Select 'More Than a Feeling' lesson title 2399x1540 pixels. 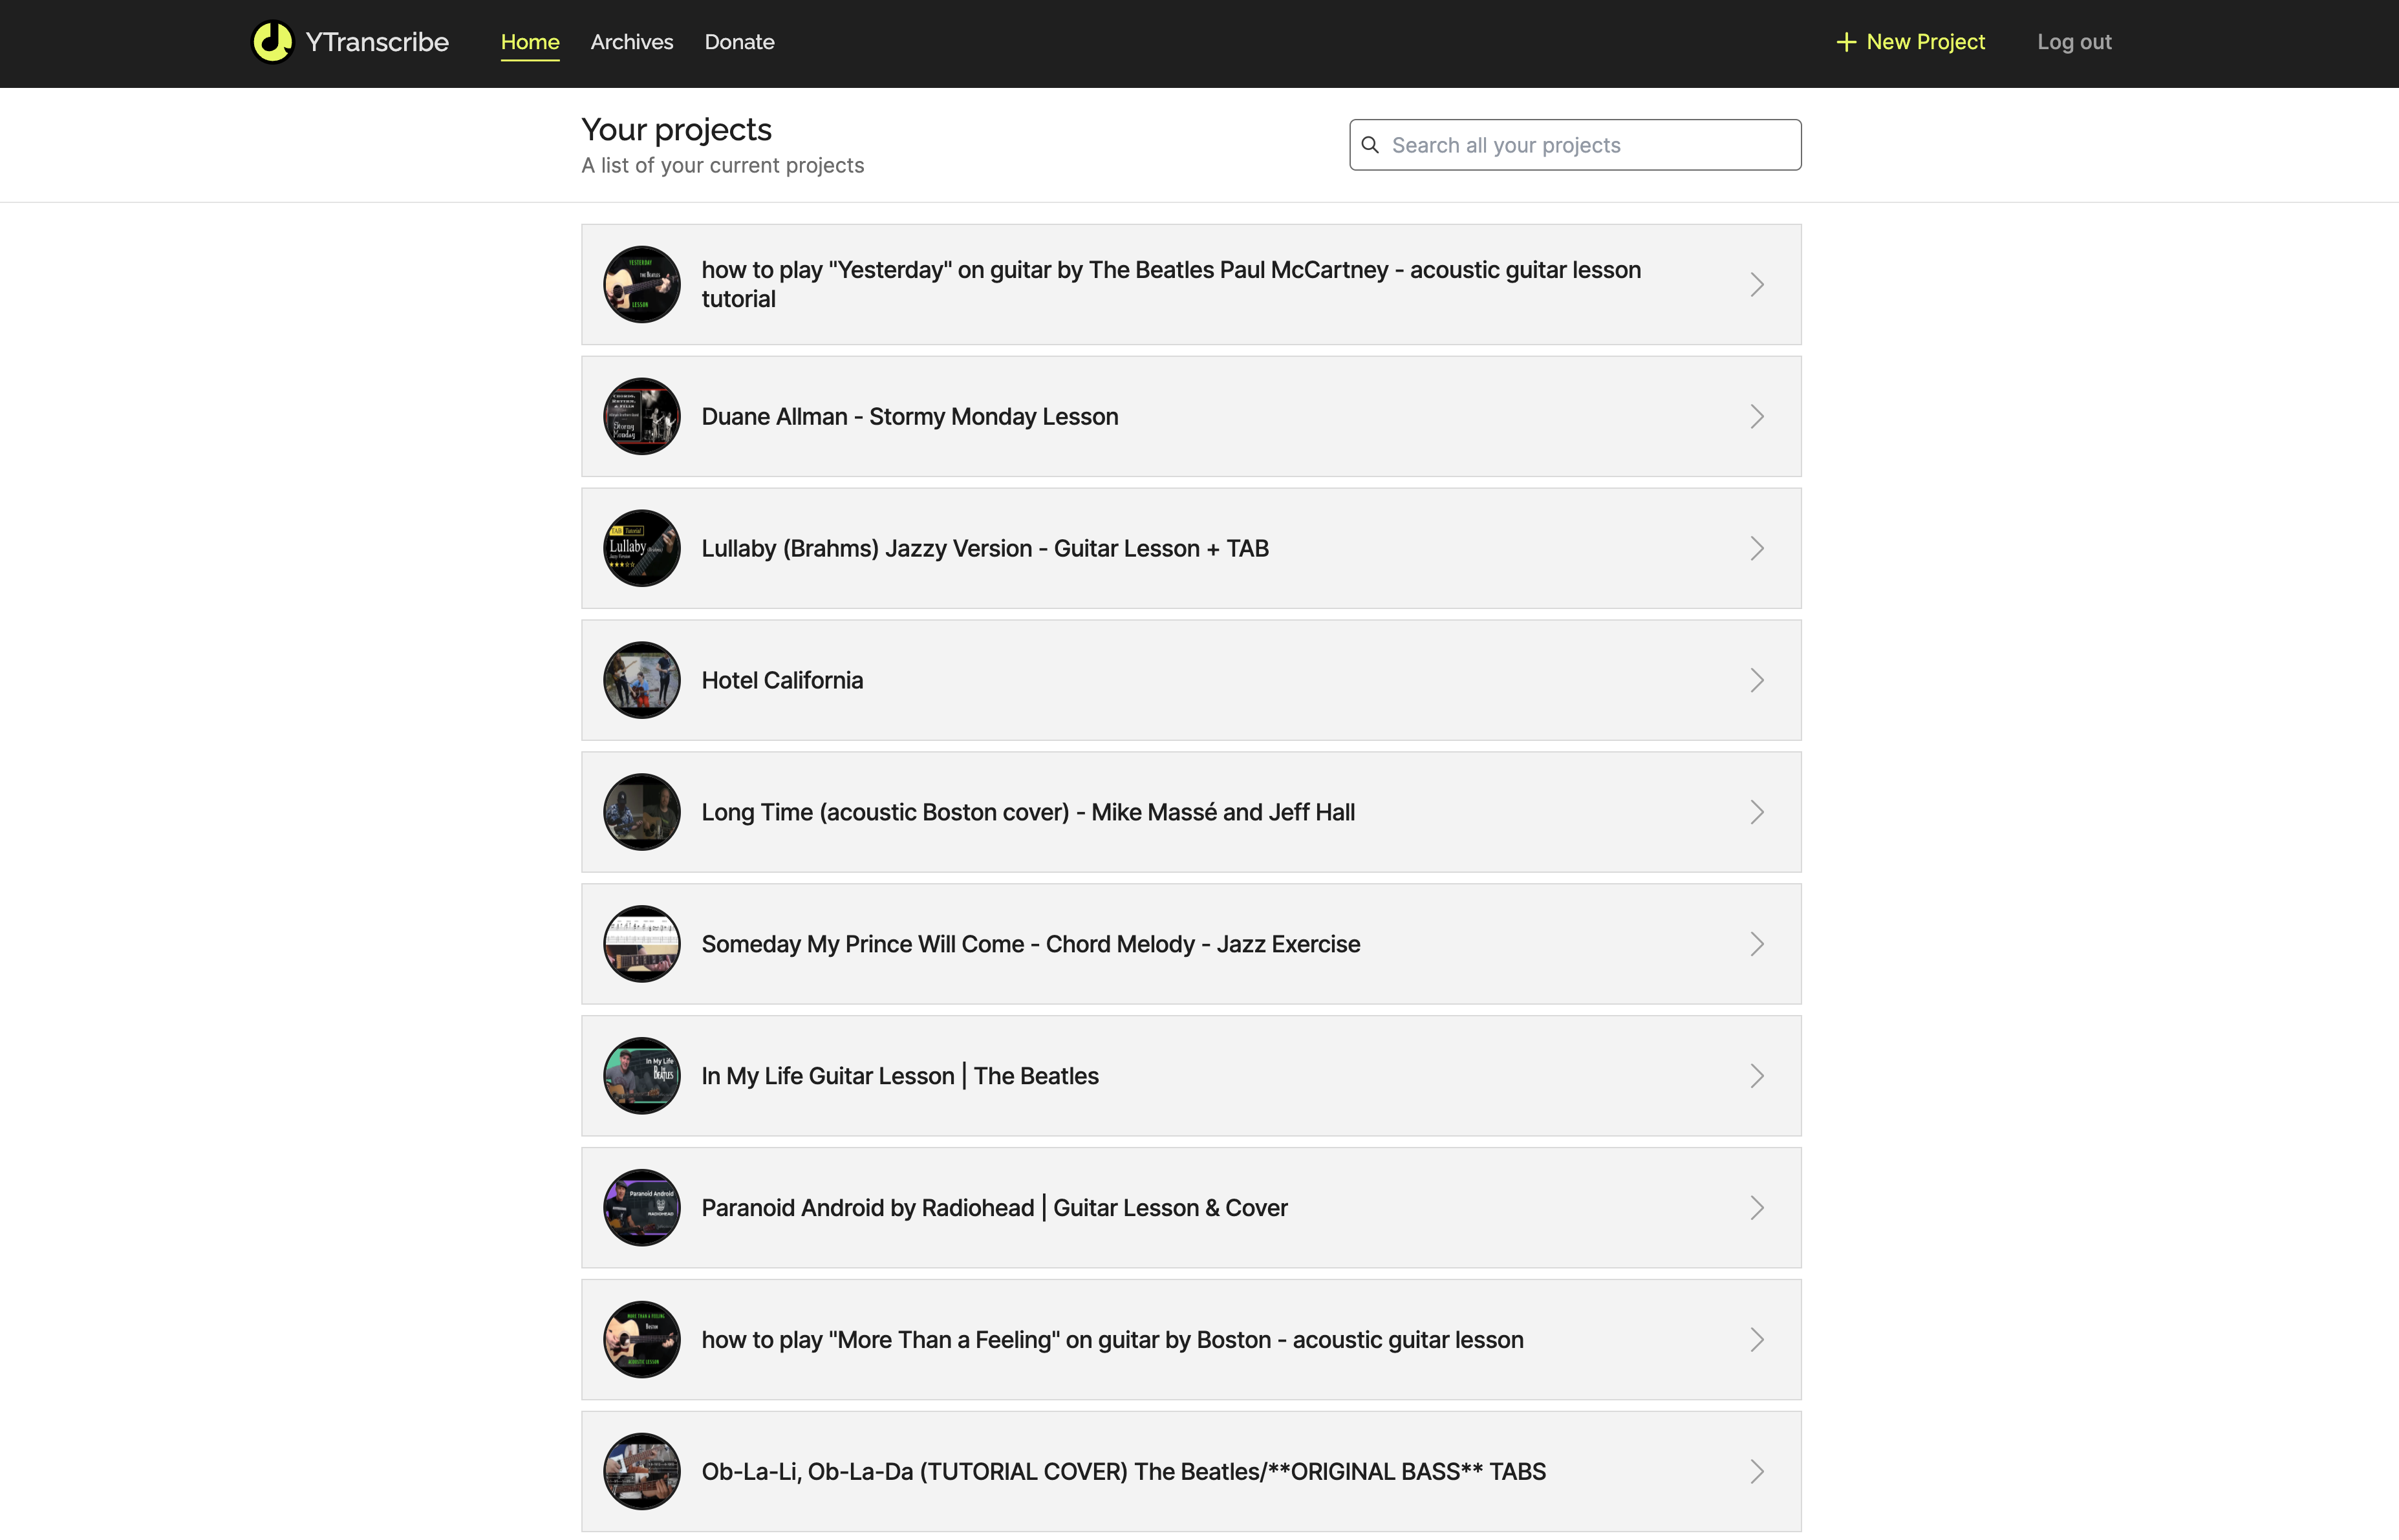click(1112, 1340)
